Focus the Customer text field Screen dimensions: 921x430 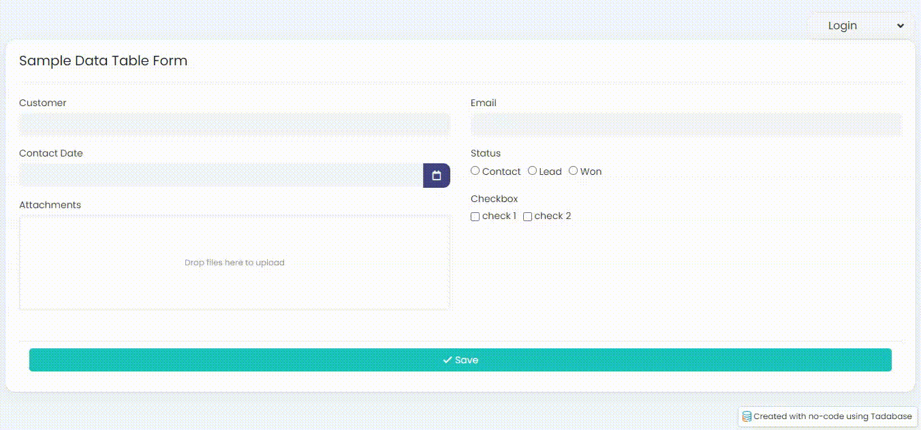[x=234, y=125]
